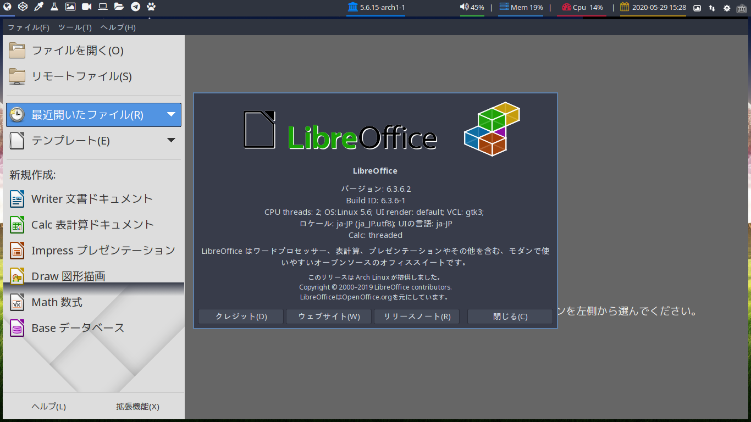Viewport: 751px width, 422px height.
Task: Click the screenshot tray icon next to the clock
Action: point(697,8)
